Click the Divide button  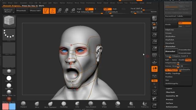pyautogui.click(x=171, y=24)
